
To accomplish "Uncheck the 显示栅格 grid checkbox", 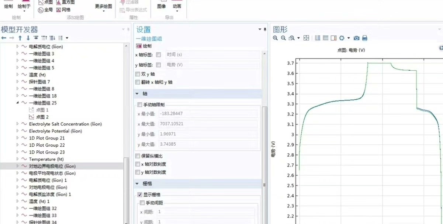I will coord(140,195).
